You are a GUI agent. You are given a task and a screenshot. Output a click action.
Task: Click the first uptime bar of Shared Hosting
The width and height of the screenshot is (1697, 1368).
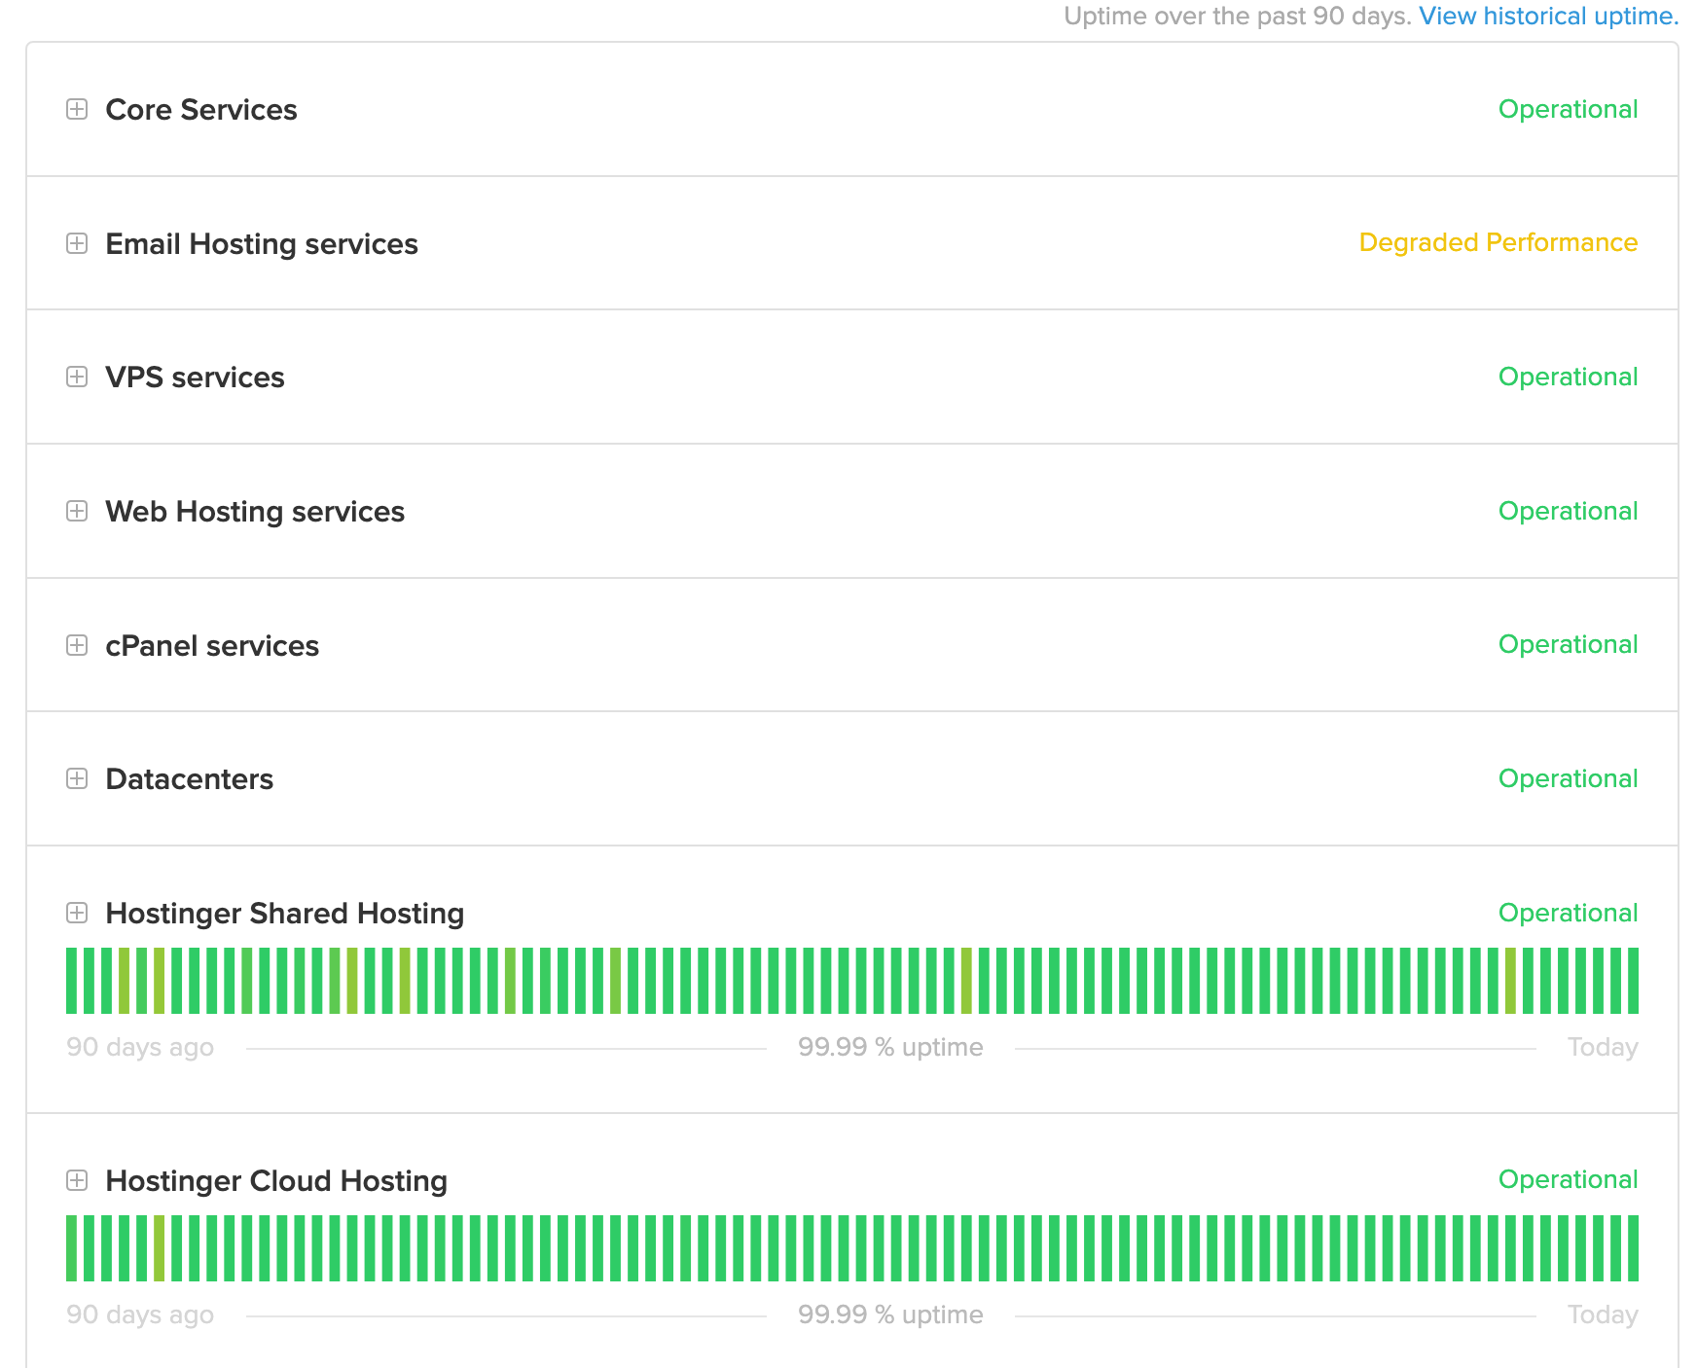pos(71,981)
